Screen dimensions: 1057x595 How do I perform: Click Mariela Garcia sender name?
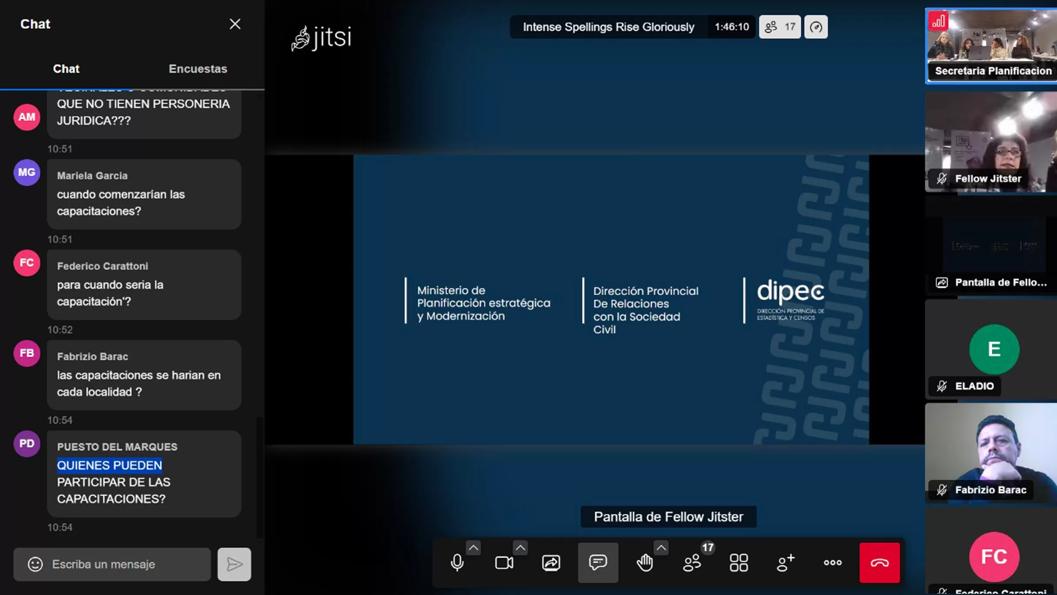92,176
